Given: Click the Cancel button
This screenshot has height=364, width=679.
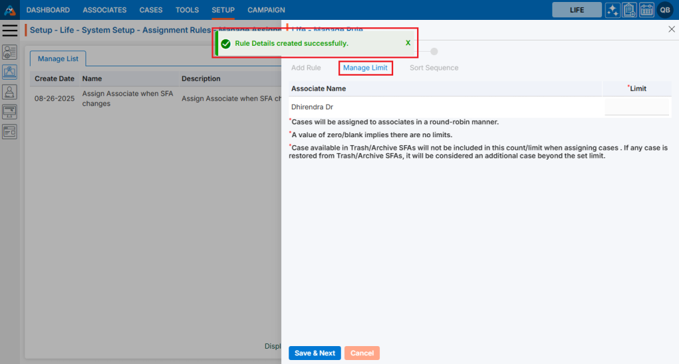Looking at the screenshot, I should tap(361, 353).
